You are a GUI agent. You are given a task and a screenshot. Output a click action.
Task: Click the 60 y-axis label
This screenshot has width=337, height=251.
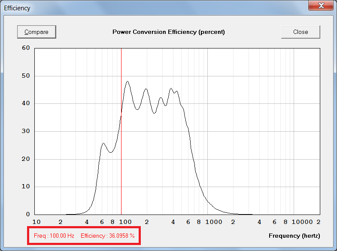pos(26,48)
